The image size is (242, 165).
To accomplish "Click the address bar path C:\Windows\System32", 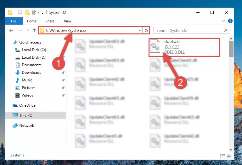I will [66, 30].
